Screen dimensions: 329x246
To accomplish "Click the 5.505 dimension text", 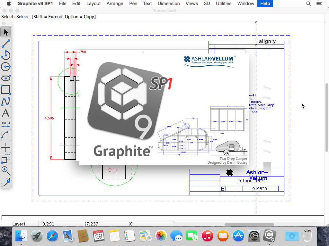I will click(x=49, y=118).
